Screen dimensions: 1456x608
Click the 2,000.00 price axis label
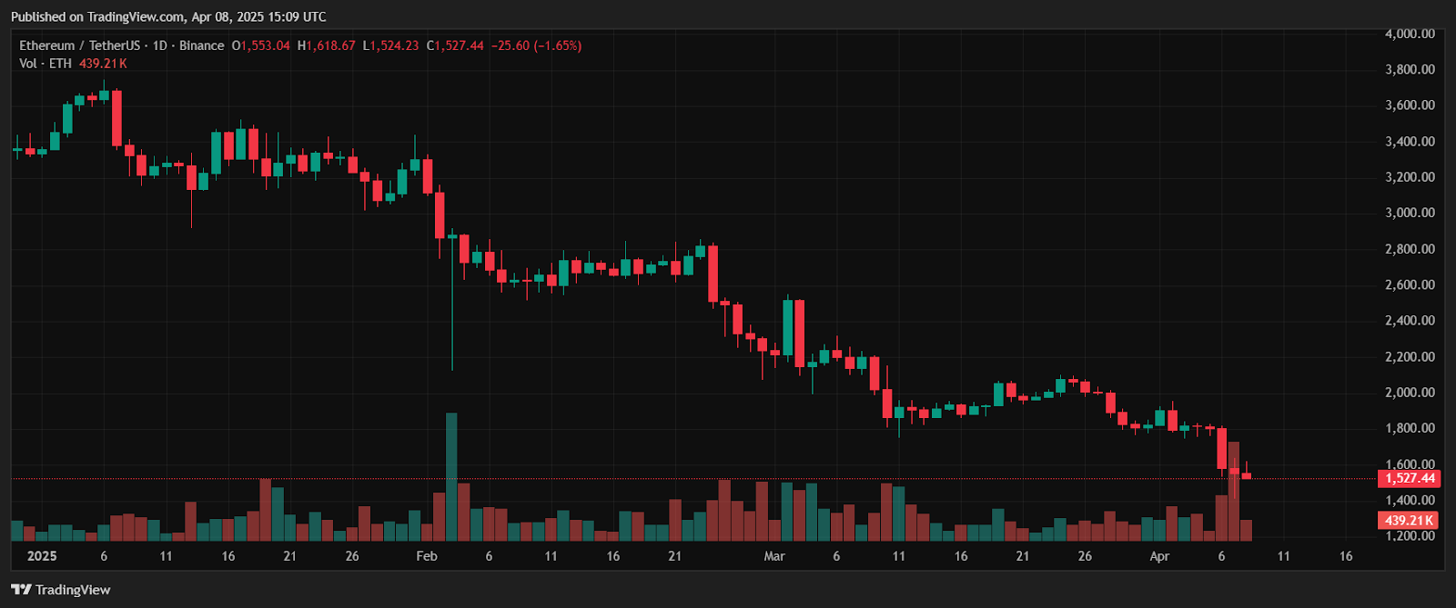[1410, 393]
